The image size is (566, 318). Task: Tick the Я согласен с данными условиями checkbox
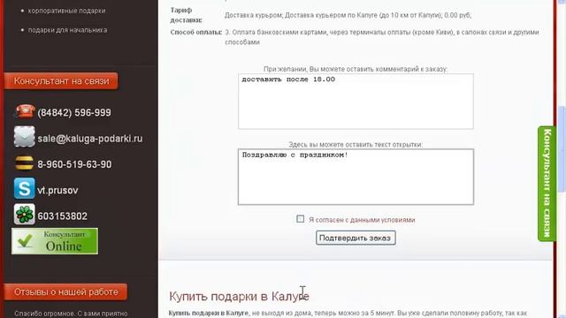click(301, 219)
